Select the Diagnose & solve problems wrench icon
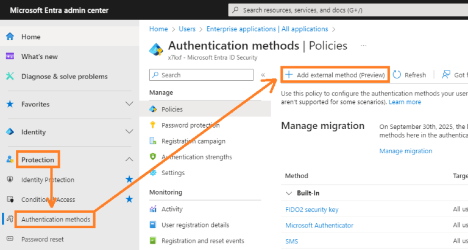This screenshot has width=468, height=250. coord(10,76)
